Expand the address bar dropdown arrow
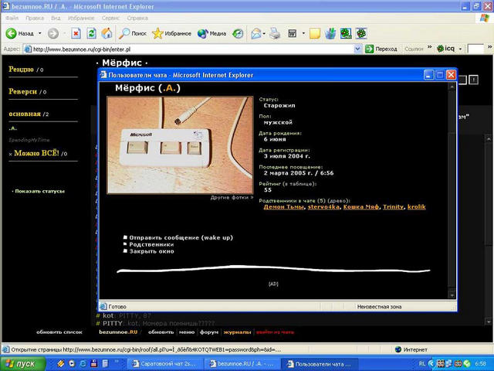The image size is (494, 371). tap(357, 49)
